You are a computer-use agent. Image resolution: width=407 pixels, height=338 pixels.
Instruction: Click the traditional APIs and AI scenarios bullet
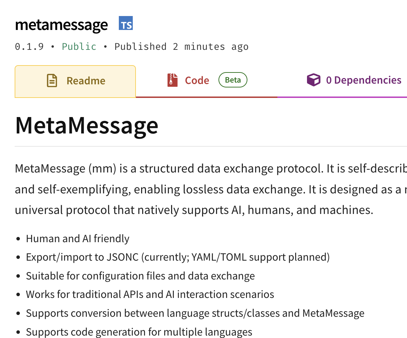click(x=150, y=294)
